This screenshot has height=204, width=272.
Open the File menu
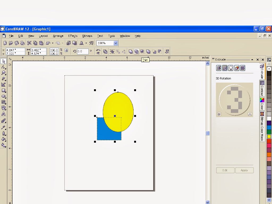[x=11, y=36]
